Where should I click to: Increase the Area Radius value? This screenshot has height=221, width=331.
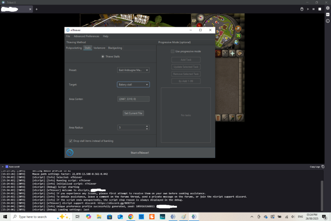coord(147,126)
